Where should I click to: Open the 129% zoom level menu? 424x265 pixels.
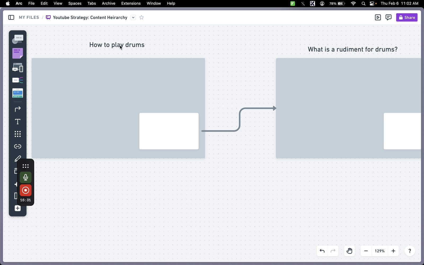click(380, 251)
